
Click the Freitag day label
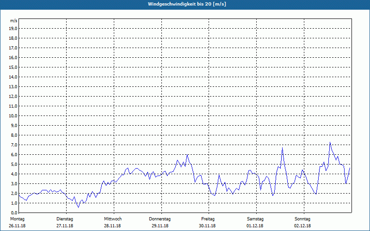tap(208, 219)
